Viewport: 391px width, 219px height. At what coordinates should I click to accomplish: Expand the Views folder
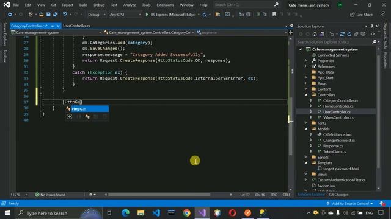tap(305, 175)
